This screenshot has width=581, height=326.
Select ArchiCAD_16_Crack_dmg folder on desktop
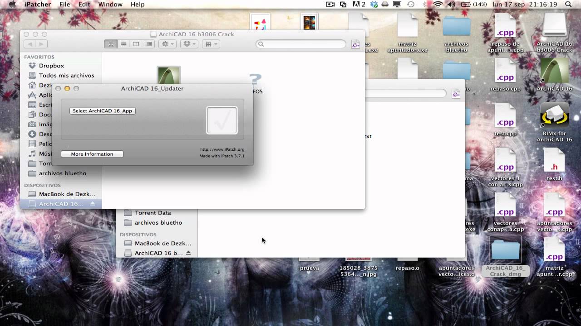[505, 256]
